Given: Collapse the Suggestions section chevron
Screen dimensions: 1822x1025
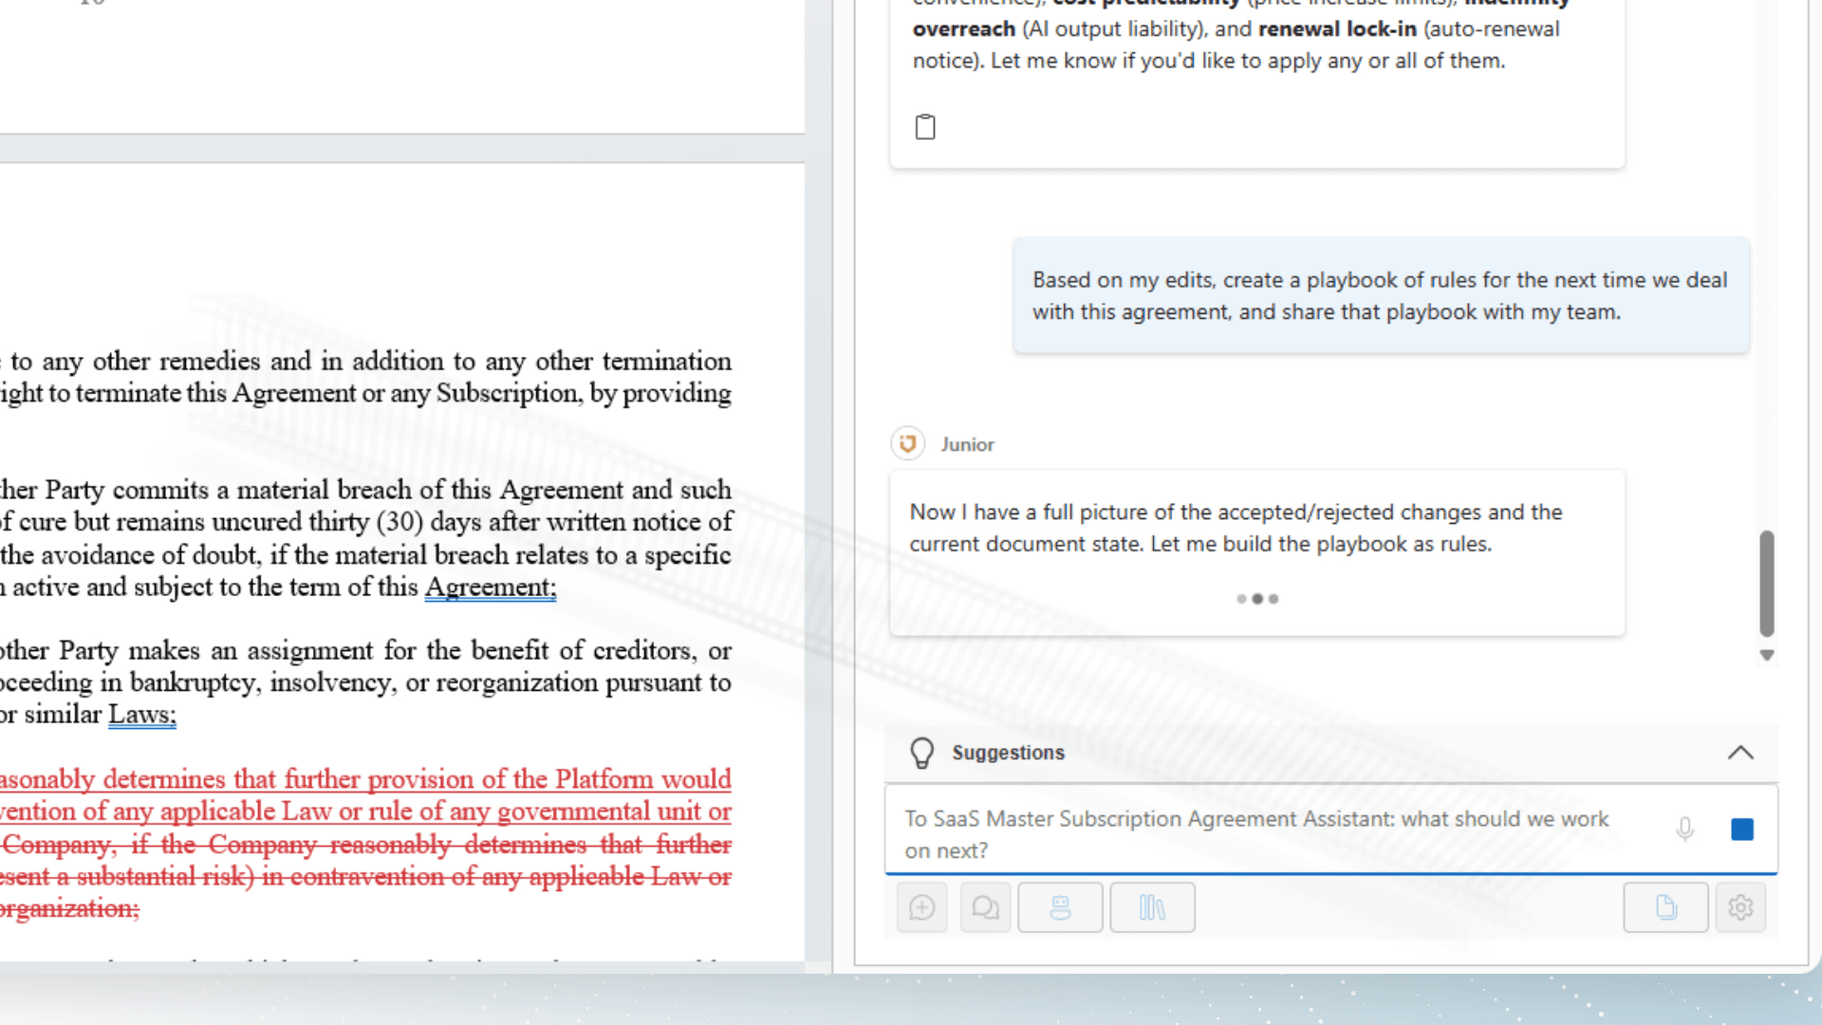Looking at the screenshot, I should (x=1740, y=753).
